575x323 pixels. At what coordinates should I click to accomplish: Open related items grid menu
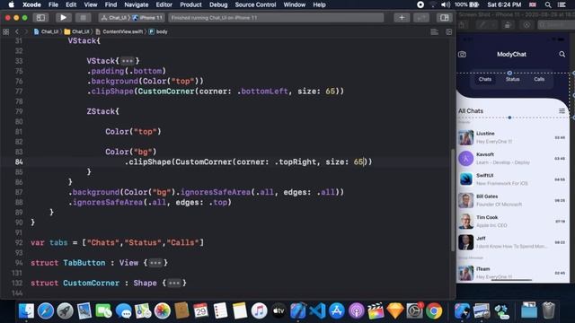(6, 32)
